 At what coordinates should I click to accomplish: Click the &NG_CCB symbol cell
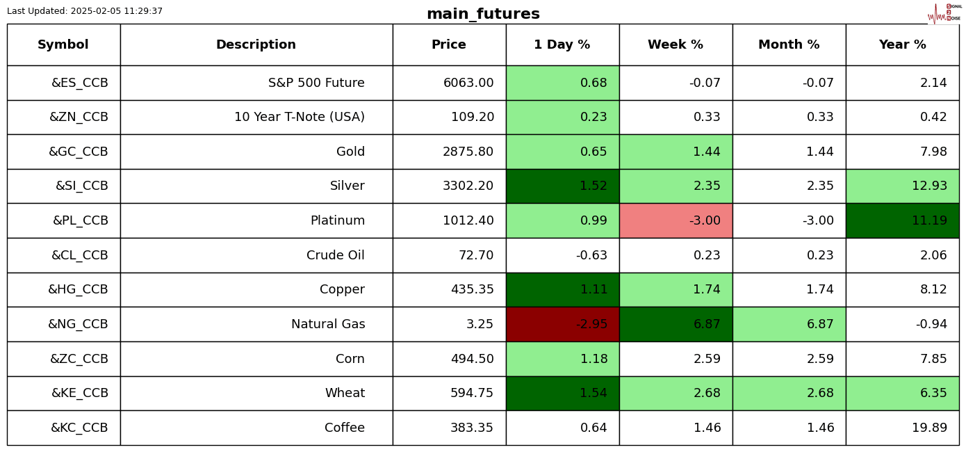click(64, 324)
